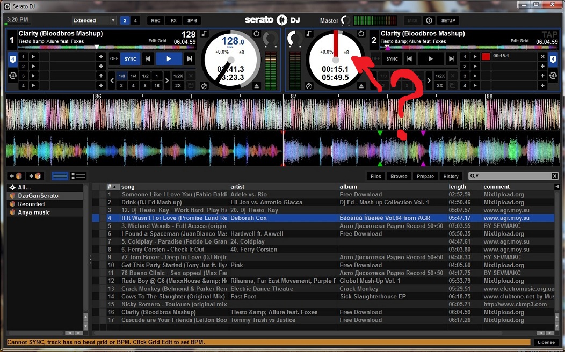This screenshot has width=565, height=352.
Task: Shift loop sizes left on deck 1
Action: coord(112,80)
